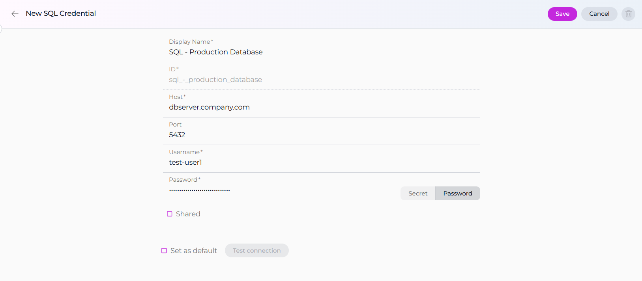This screenshot has height=281, width=642.
Task: Click the New SQL Credential page title
Action: 61,13
